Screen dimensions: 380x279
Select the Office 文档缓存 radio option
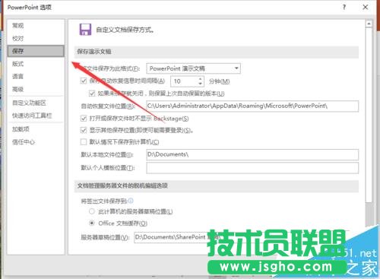coord(92,224)
